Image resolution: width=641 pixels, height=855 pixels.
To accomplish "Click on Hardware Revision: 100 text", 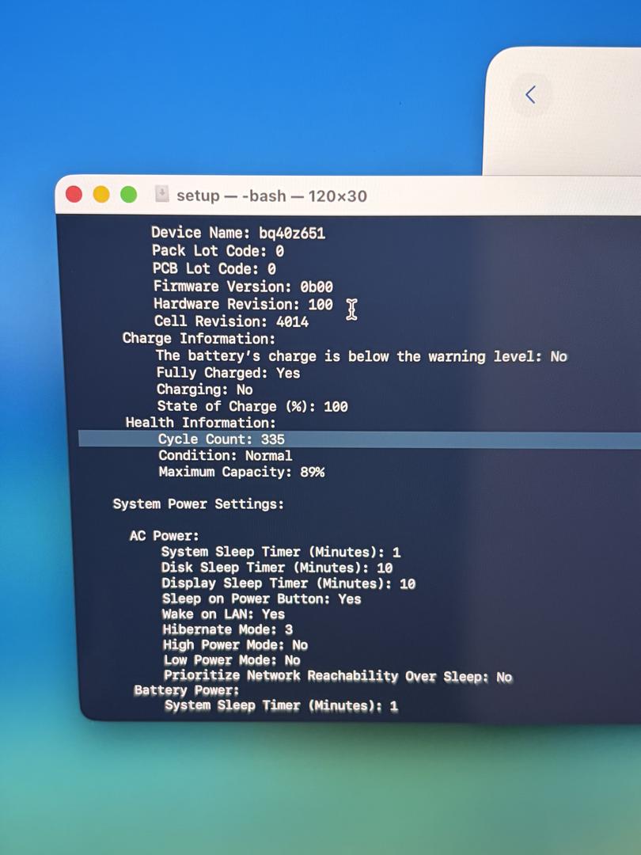I will coord(242,305).
